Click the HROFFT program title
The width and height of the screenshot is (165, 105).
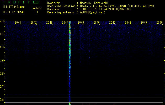(17, 2)
